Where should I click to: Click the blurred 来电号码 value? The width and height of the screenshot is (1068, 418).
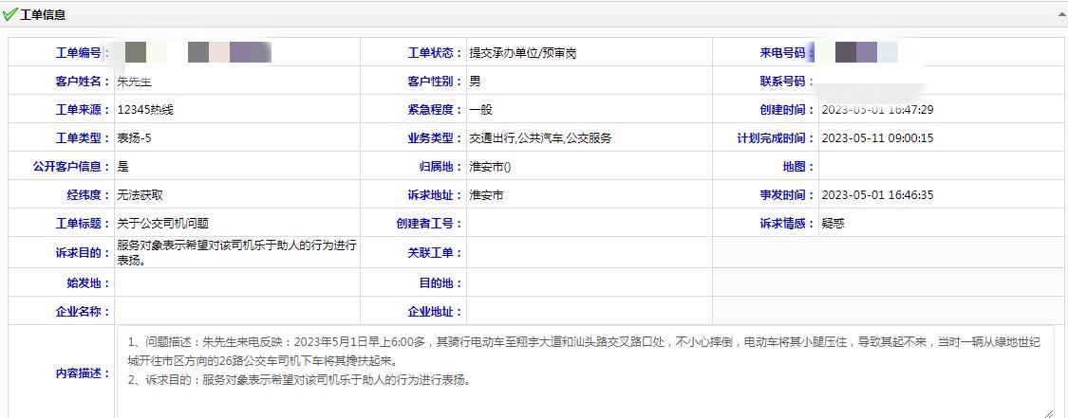859,53
